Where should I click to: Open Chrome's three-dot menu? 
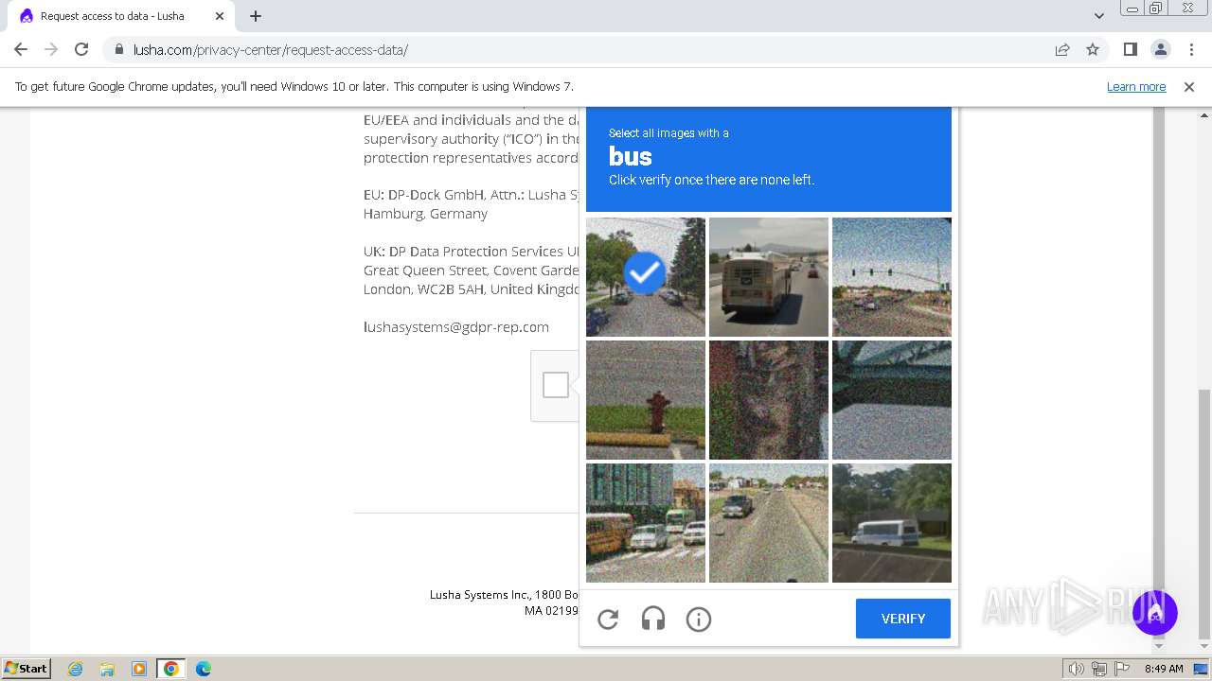pos(1191,50)
